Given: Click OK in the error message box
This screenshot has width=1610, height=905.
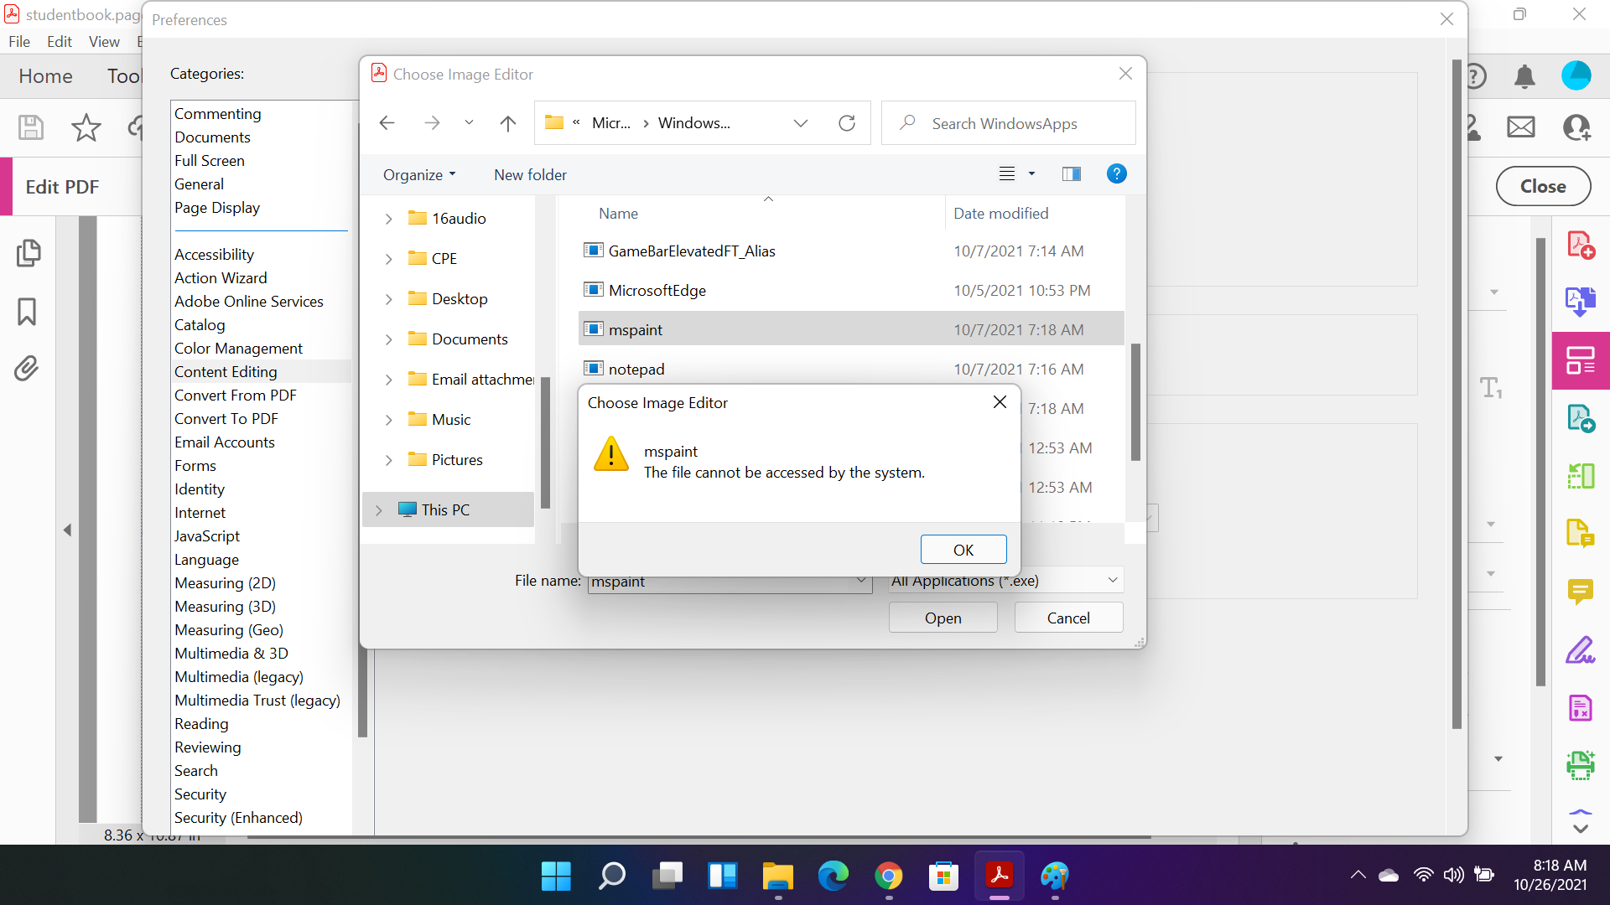Looking at the screenshot, I should coord(963,550).
